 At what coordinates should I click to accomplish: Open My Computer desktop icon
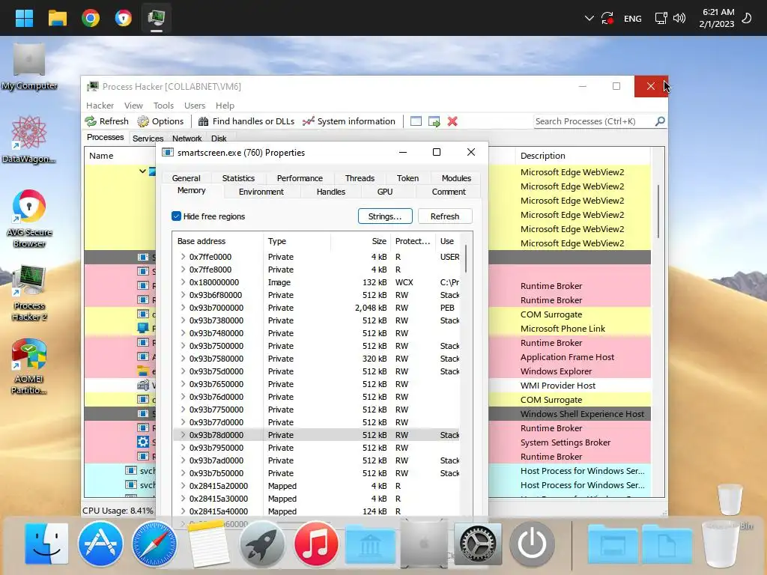29,67
